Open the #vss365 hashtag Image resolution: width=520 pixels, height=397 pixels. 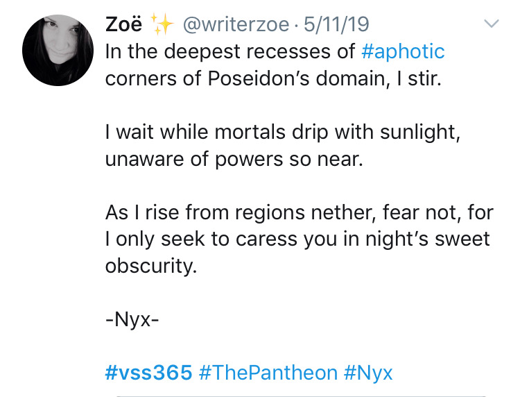[x=148, y=373]
